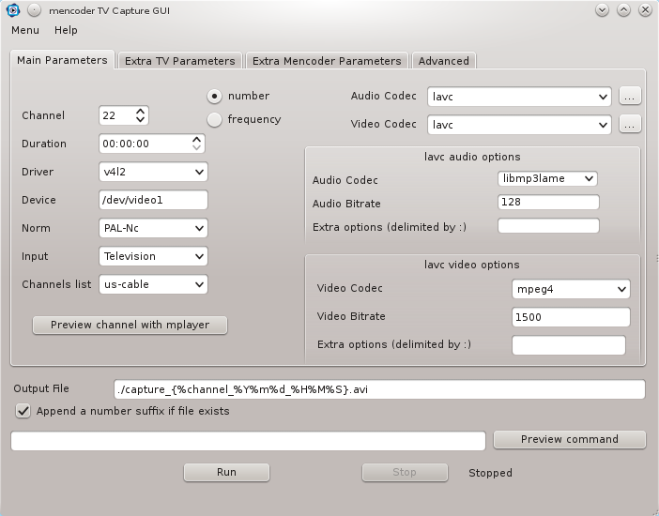The height and width of the screenshot is (516, 659).
Task: Click the lavc audio options heading
Action: [472, 158]
